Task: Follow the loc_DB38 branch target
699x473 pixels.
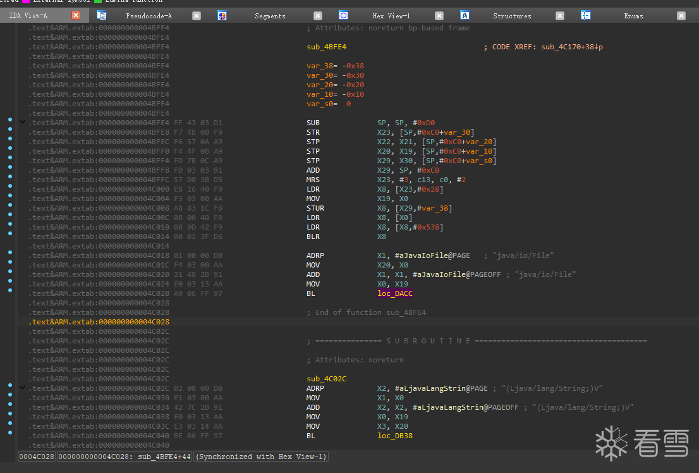Action: click(395, 436)
